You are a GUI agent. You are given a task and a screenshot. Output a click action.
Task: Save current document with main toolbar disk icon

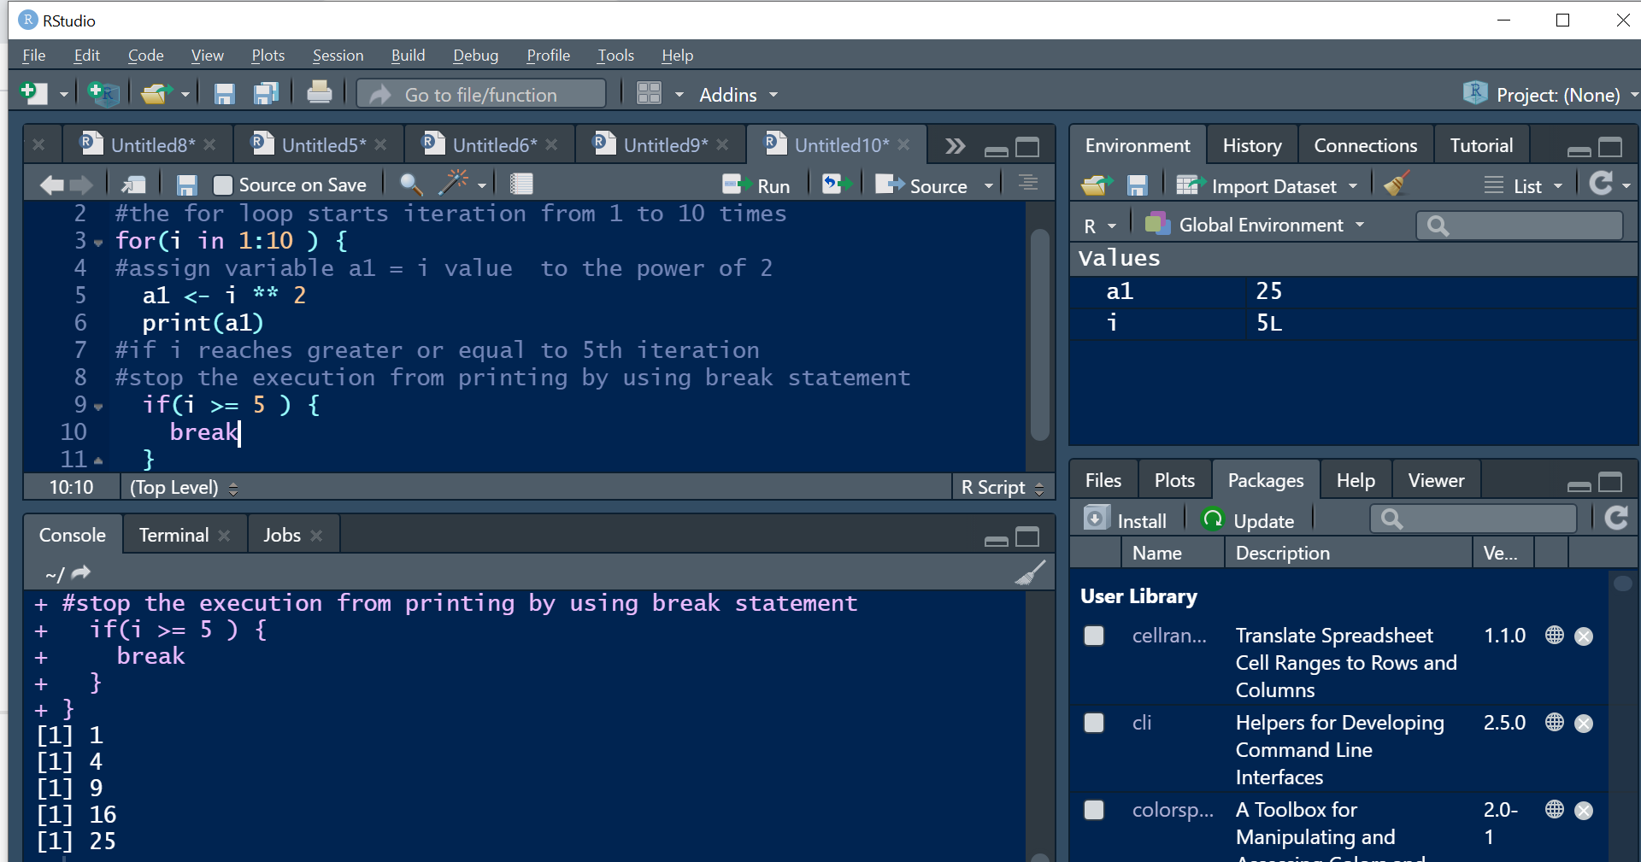click(x=224, y=94)
